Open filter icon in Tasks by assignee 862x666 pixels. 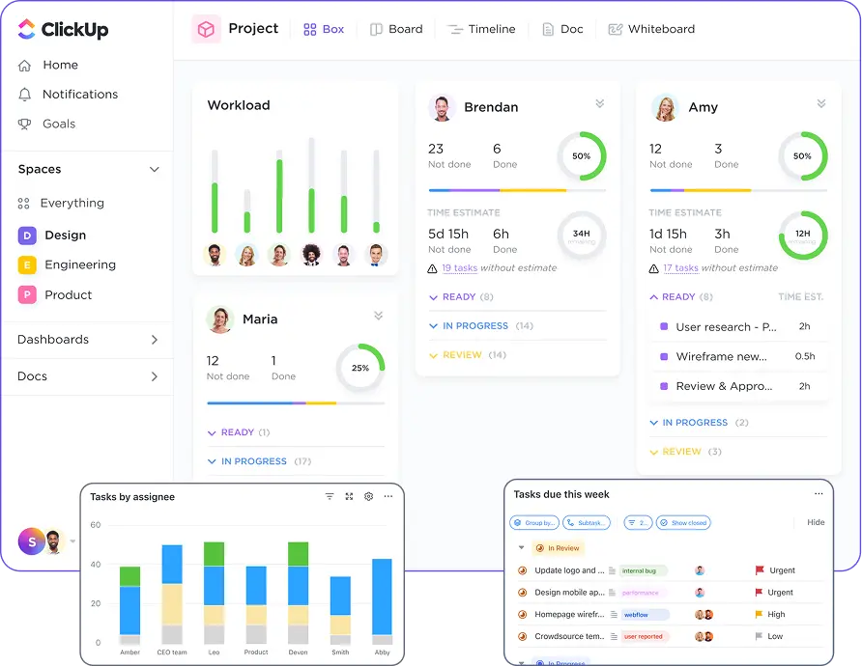(x=330, y=496)
